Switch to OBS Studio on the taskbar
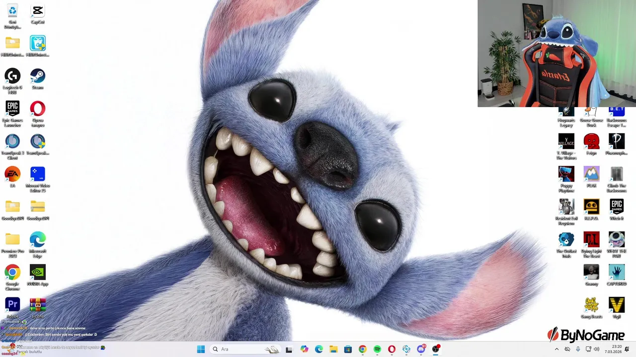 (x=436, y=349)
